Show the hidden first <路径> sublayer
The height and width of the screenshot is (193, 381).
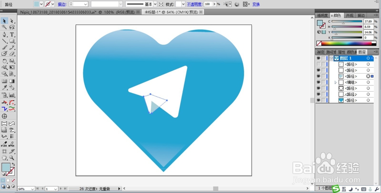(x=318, y=64)
